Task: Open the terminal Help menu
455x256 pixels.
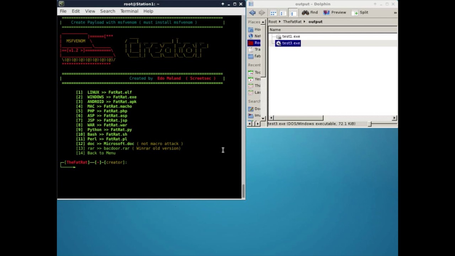Action: (148, 11)
